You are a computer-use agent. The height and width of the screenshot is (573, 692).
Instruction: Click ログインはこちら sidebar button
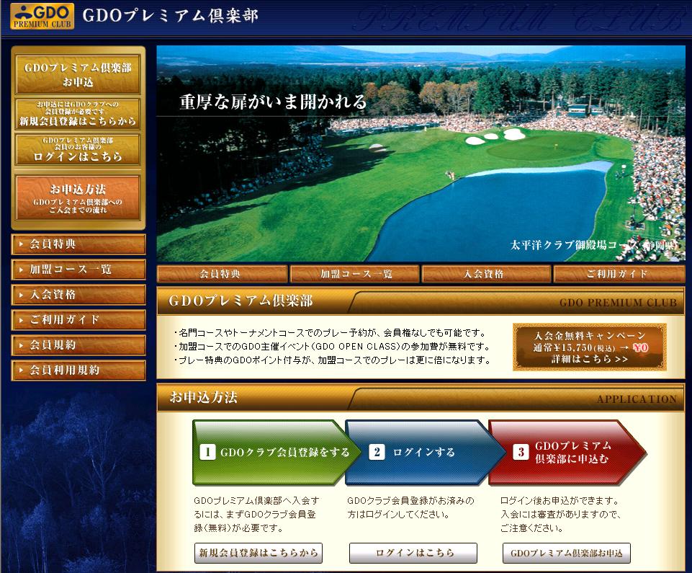tap(78, 150)
